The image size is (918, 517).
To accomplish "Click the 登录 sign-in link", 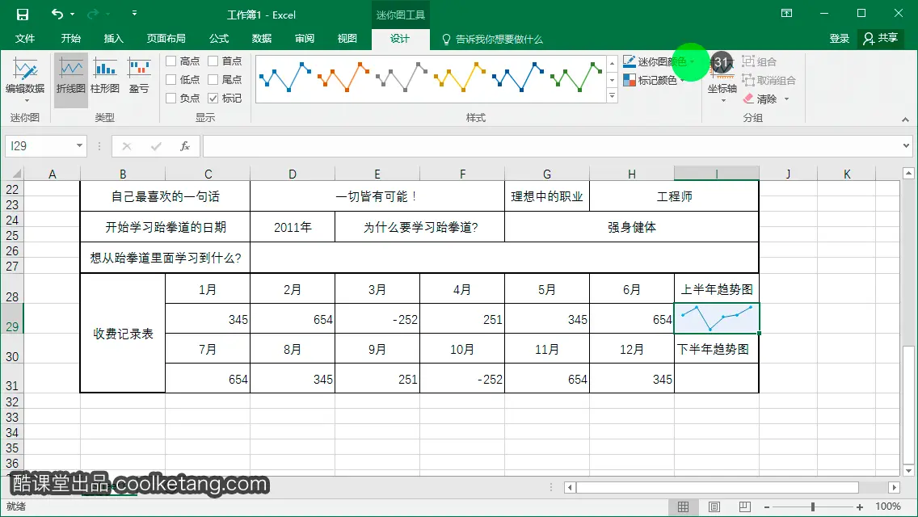I will point(839,39).
